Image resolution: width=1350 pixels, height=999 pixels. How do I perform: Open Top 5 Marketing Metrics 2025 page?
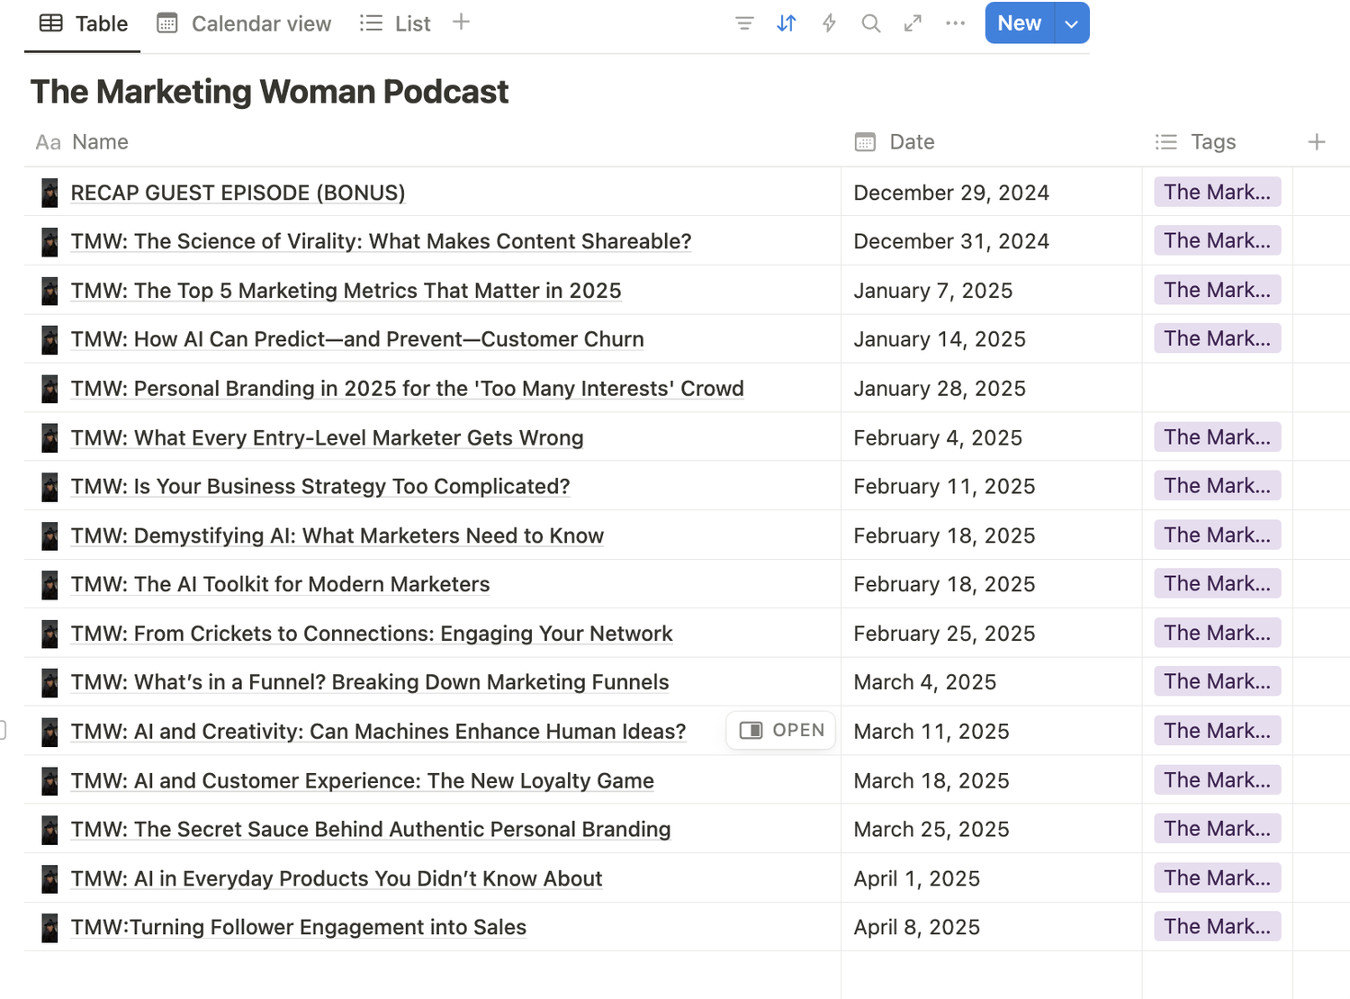click(346, 291)
